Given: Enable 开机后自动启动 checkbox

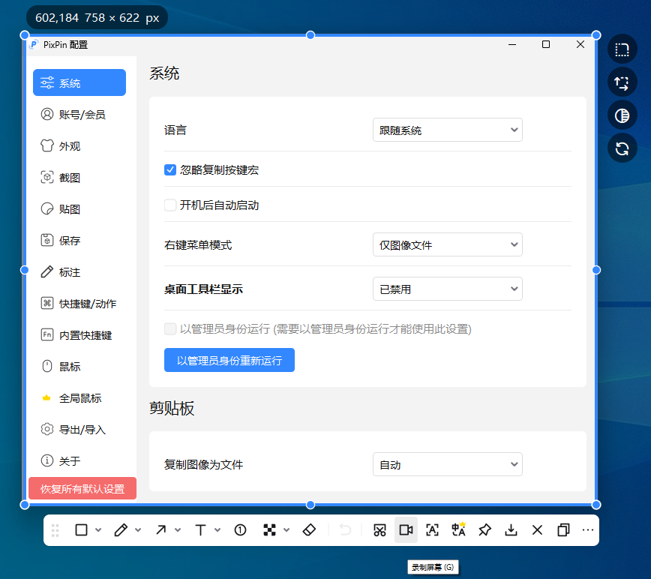Looking at the screenshot, I should [x=170, y=205].
